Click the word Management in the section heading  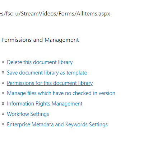62,40
